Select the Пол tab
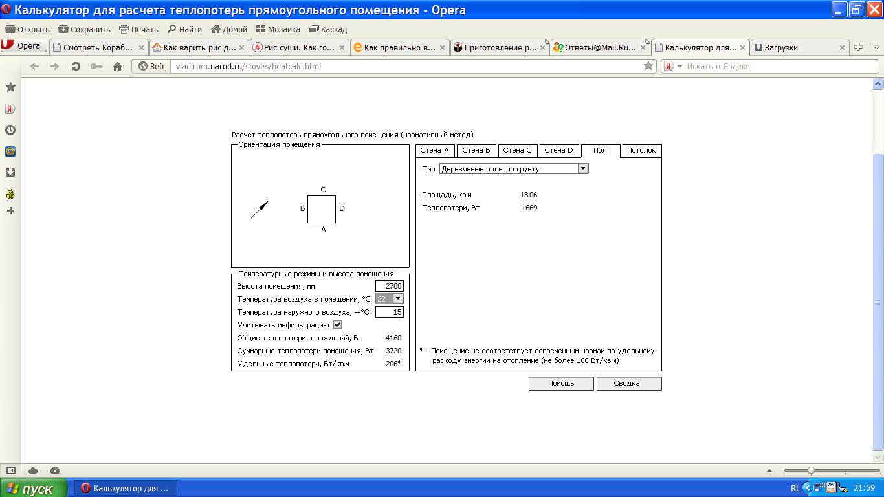 601,150
